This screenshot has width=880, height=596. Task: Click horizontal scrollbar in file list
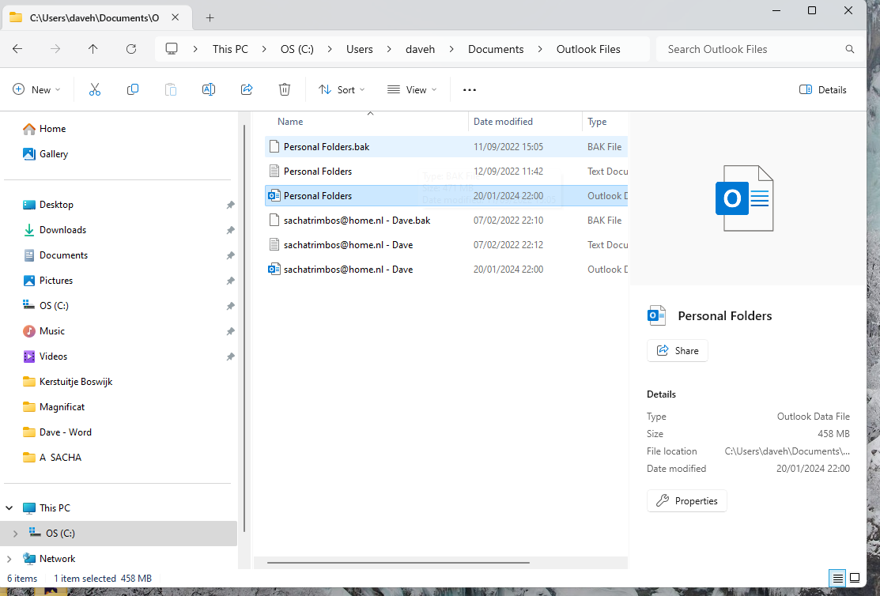pyautogui.click(x=398, y=562)
